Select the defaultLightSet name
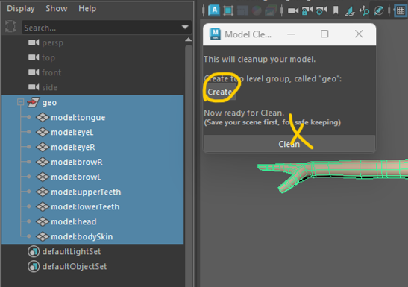Screen dimensions: 408x287 click(x=72, y=252)
